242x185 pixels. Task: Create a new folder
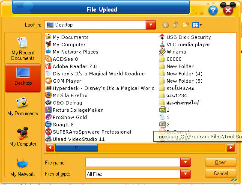pyautogui.click(x=185, y=25)
